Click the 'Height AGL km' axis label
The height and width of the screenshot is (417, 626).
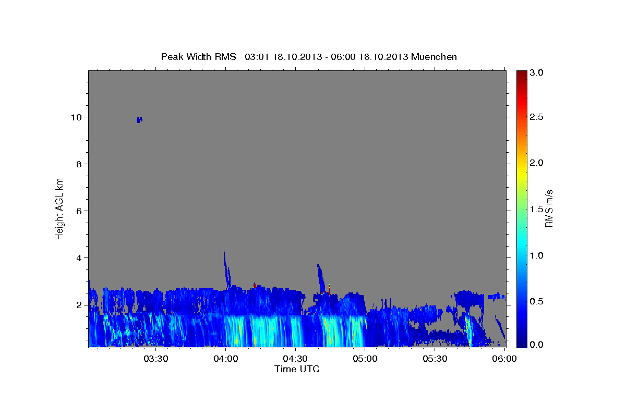click(x=60, y=208)
